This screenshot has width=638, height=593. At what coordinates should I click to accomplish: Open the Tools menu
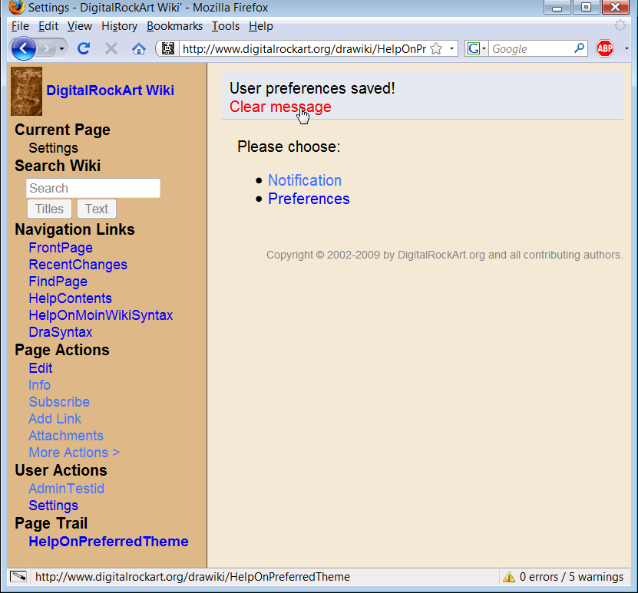click(x=226, y=26)
